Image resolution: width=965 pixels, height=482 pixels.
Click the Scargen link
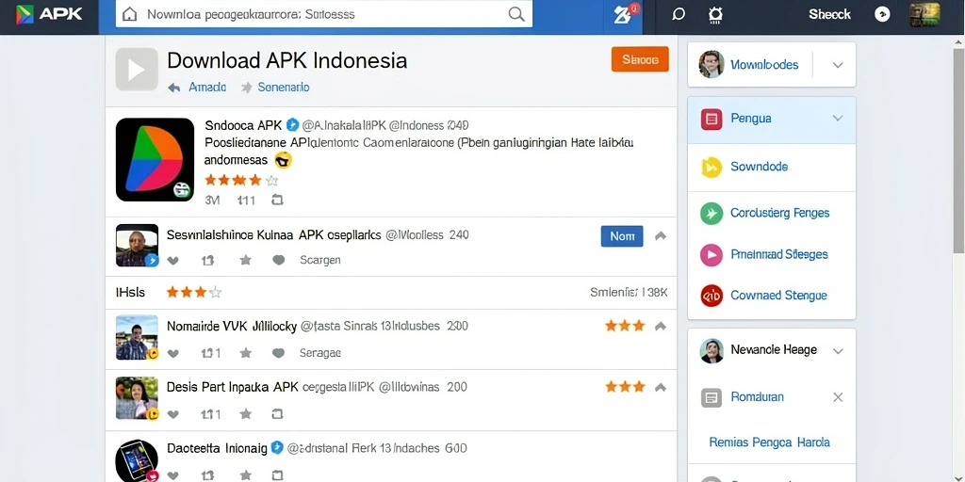click(320, 260)
